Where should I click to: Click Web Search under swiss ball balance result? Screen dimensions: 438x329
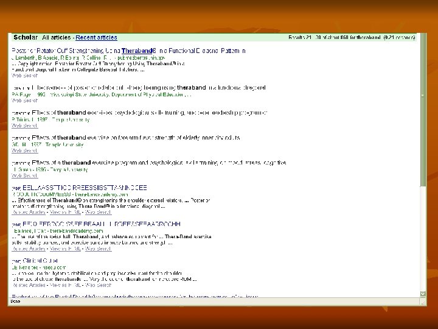tap(99, 249)
